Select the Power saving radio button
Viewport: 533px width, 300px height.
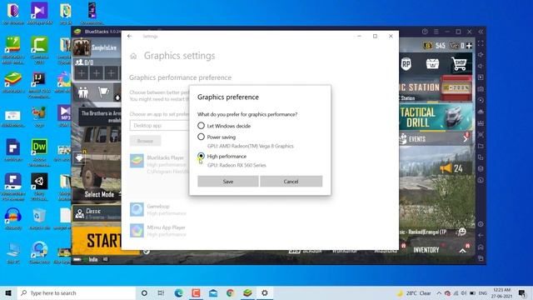[201, 137]
